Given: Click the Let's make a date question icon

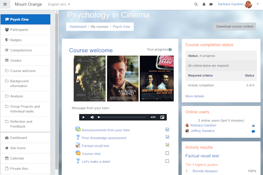Looking at the screenshot, I should coord(78,161).
